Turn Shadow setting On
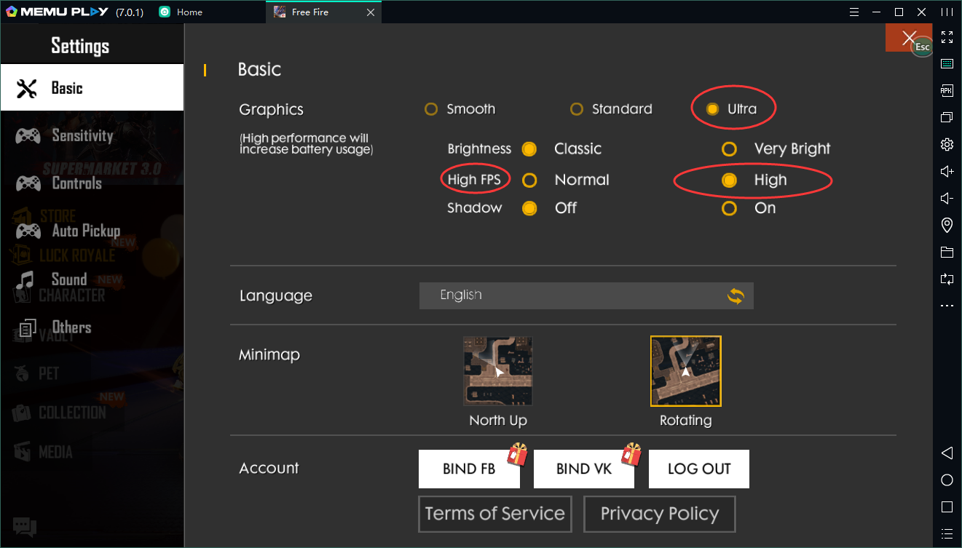This screenshot has width=962, height=548. click(x=729, y=209)
